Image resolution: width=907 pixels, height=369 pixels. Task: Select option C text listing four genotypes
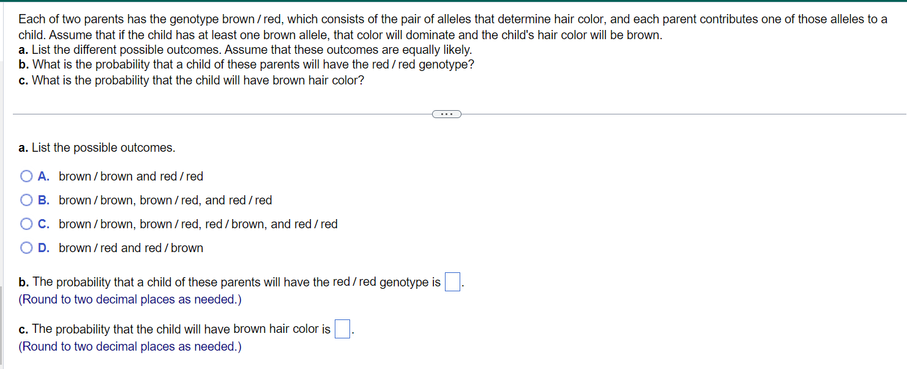(198, 224)
